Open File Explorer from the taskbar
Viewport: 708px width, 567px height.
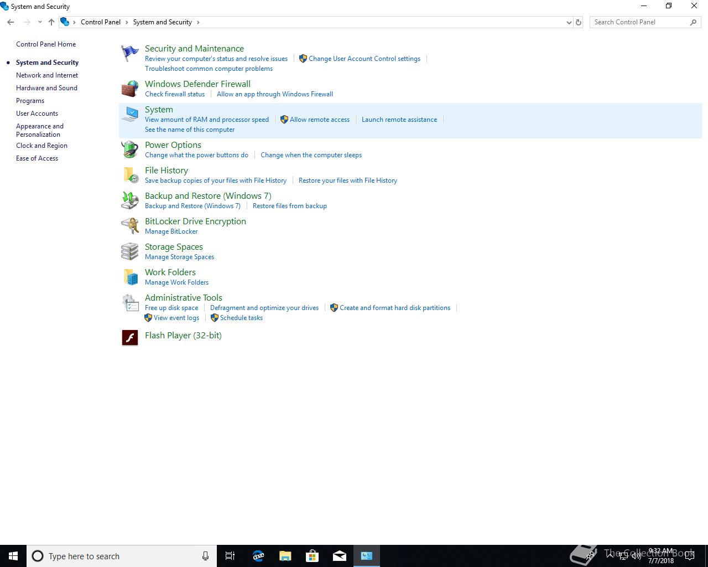point(285,556)
